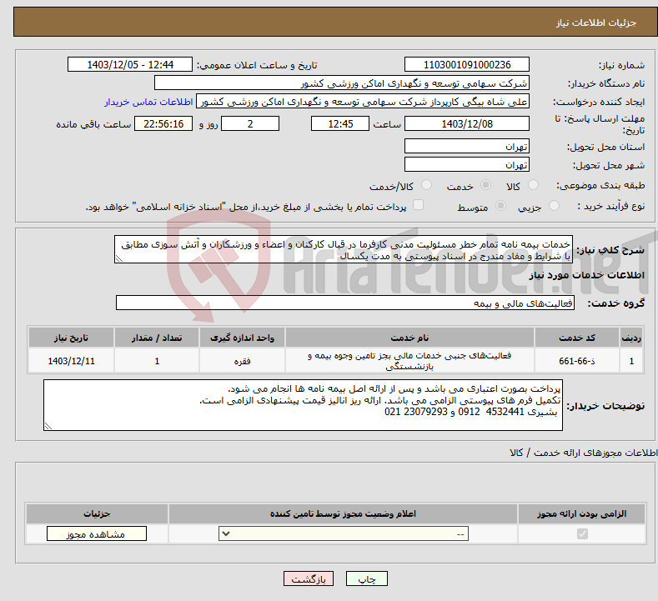Click the delivery city field تهران
The width and height of the screenshot is (658, 601).
pos(467,164)
